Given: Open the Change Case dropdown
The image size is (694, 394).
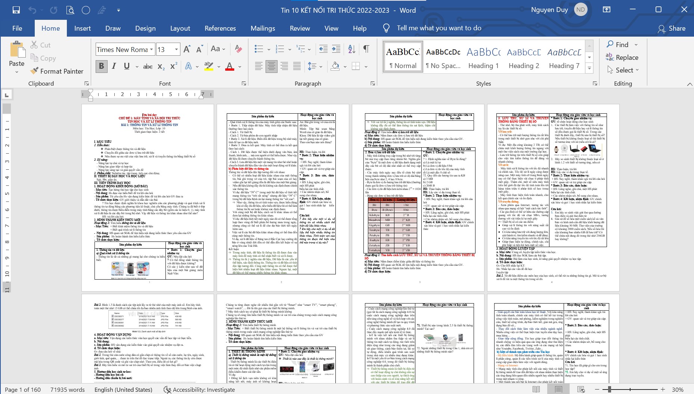Looking at the screenshot, I should pyautogui.click(x=218, y=49).
